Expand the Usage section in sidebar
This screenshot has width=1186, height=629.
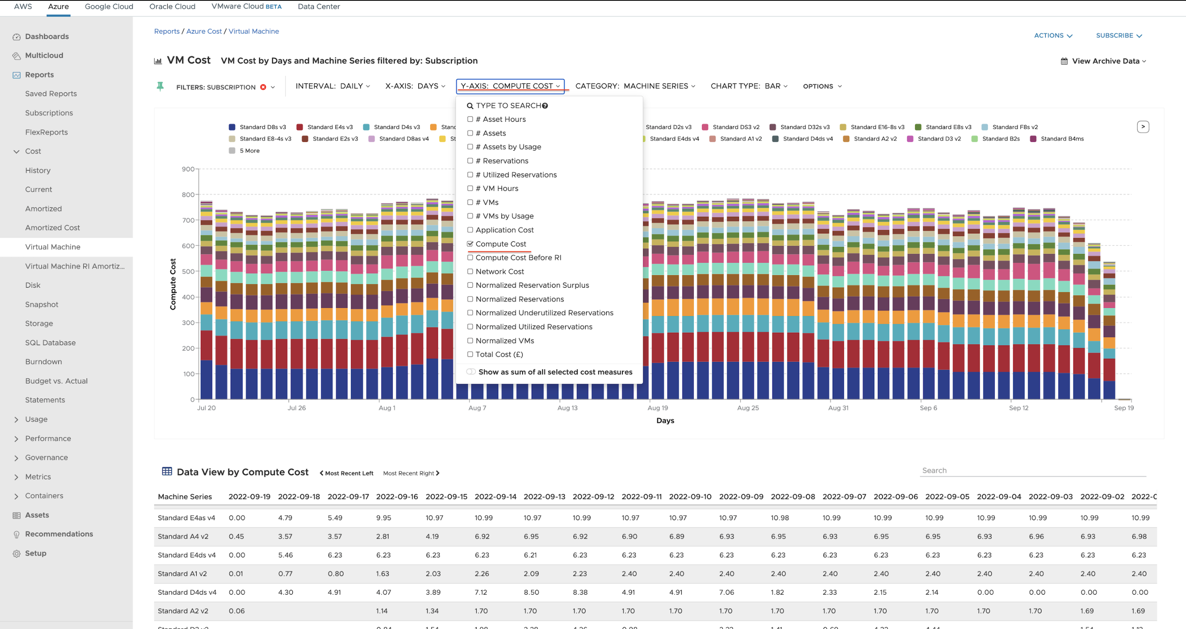point(17,420)
